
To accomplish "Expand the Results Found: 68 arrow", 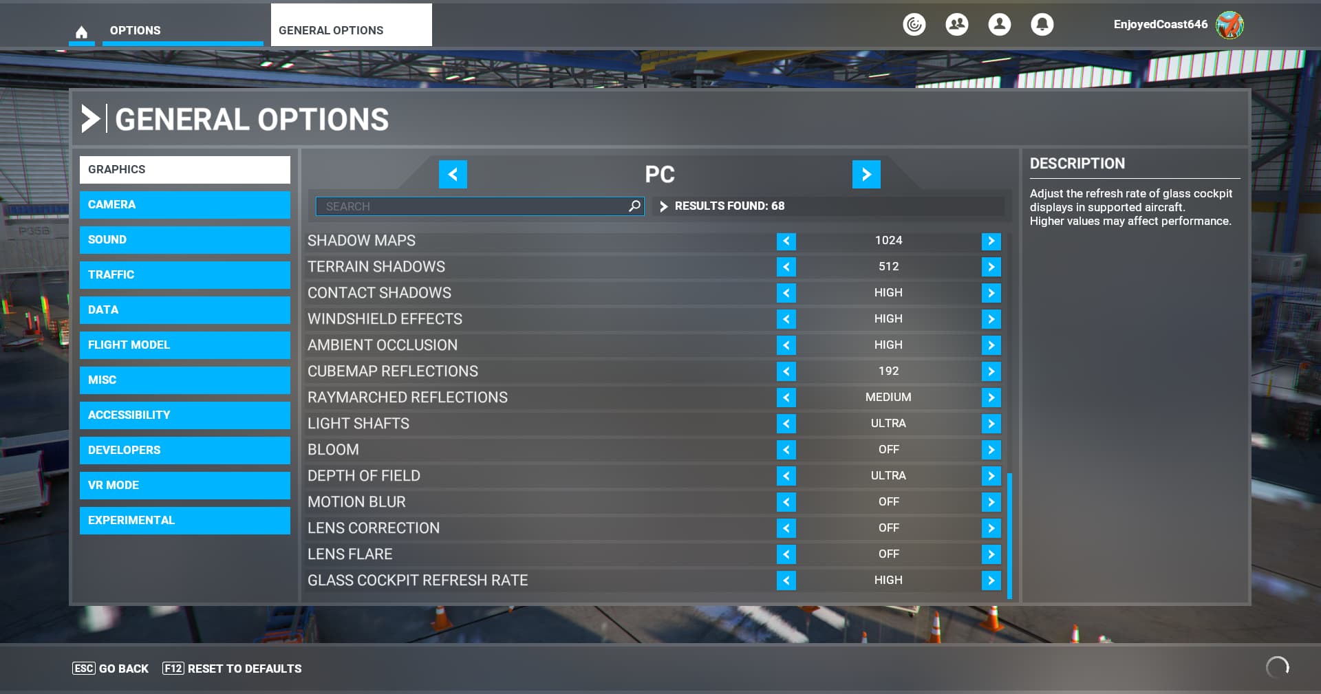I will click(664, 206).
